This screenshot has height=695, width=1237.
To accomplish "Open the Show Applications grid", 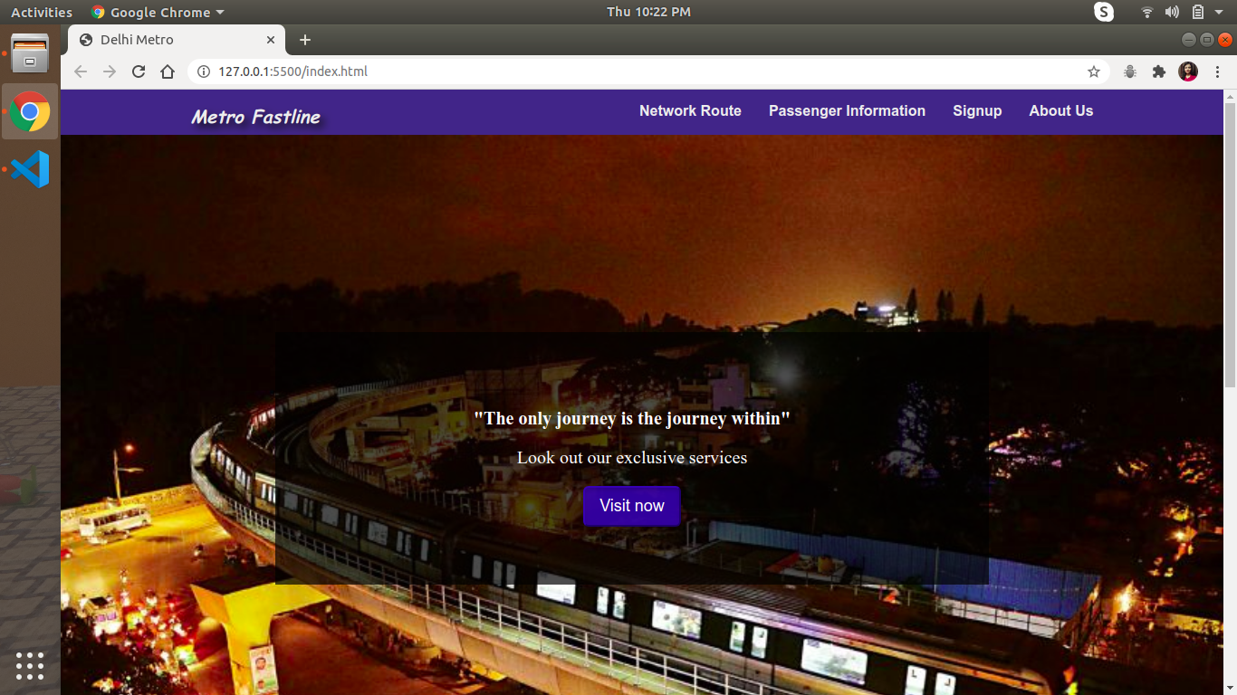I will pyautogui.click(x=30, y=666).
